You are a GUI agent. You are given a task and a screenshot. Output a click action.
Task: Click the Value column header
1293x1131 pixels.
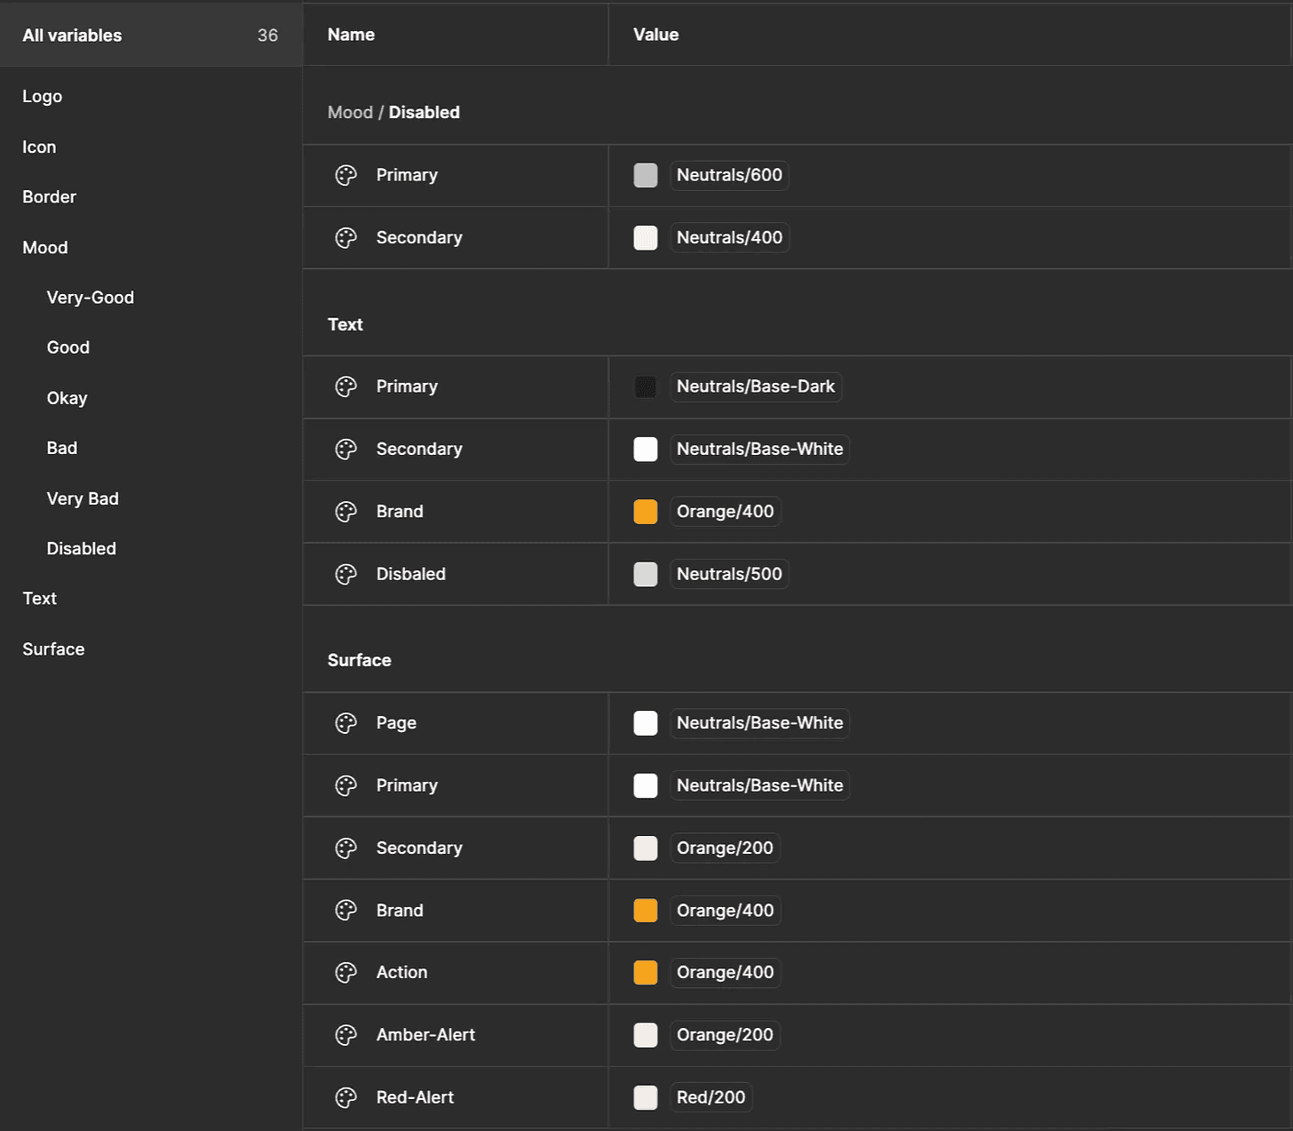point(656,35)
